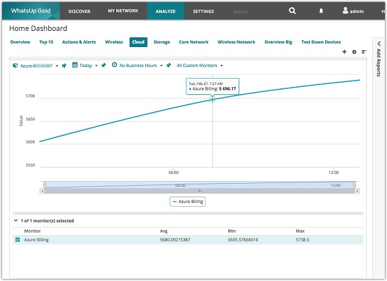Open the Today date range dropdown
The image size is (387, 281).
(96, 66)
